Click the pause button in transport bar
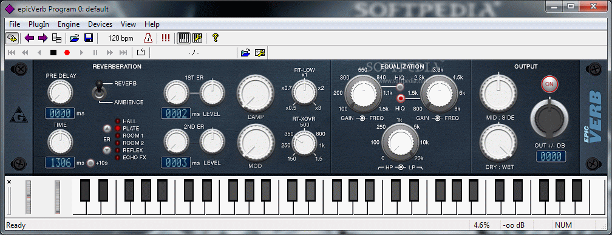 pyautogui.click(x=95, y=52)
